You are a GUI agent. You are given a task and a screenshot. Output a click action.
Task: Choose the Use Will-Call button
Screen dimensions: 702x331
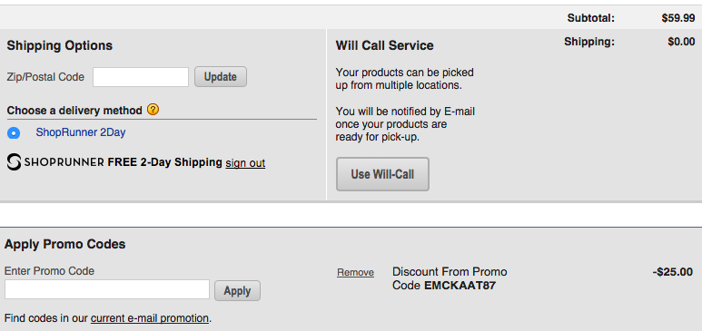point(383,174)
